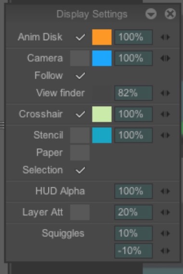The image size is (183, 274).
Task: Turn on the Layer Att checkbox
Action: pos(80,212)
